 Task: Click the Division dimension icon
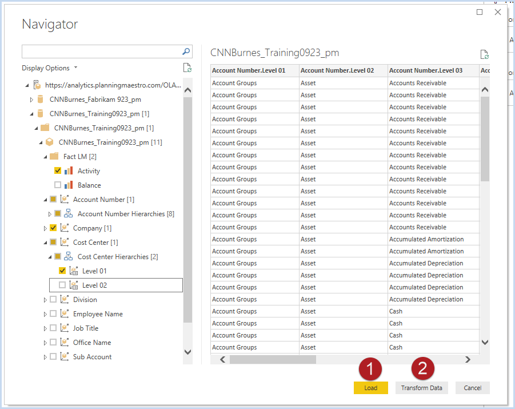(65, 300)
